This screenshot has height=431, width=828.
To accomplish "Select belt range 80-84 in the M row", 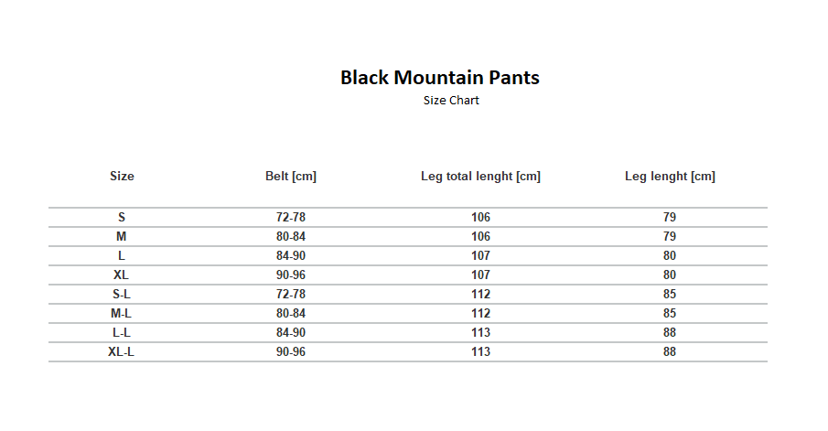I will point(291,237).
